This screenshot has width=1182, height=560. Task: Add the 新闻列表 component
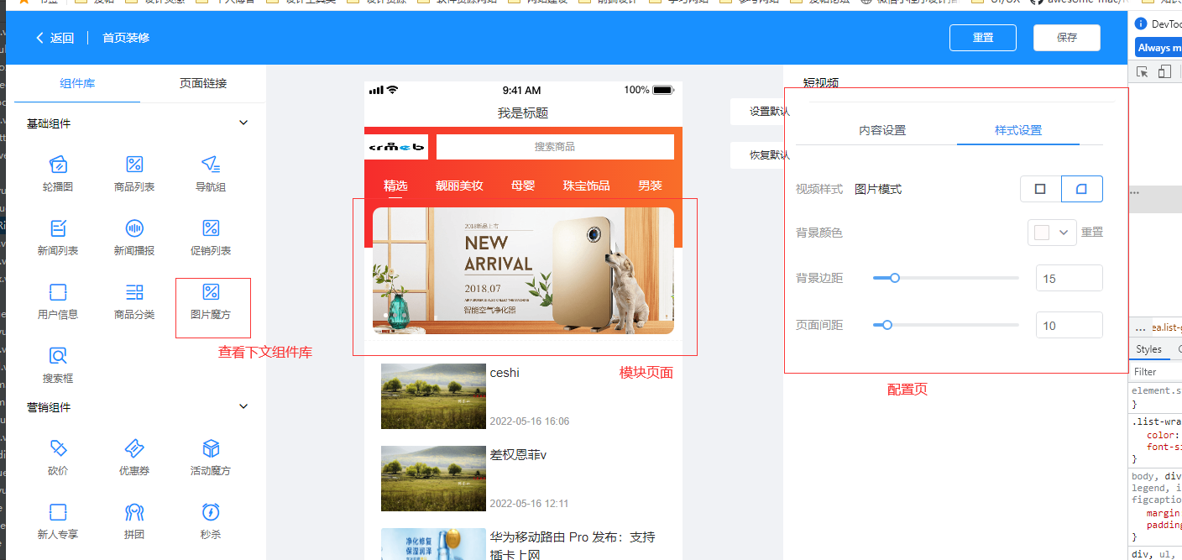click(58, 237)
